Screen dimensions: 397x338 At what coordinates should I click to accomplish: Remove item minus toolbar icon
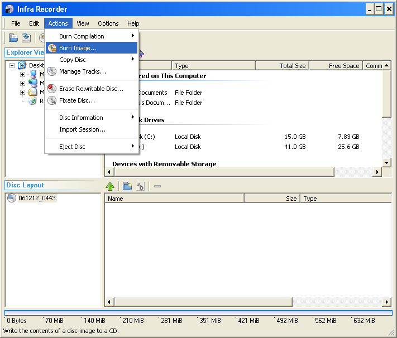pos(157,186)
